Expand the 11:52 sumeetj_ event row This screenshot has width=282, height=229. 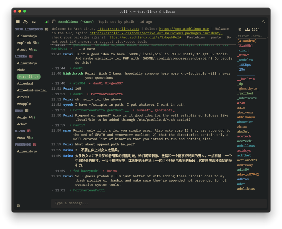pyautogui.click(x=52, y=110)
